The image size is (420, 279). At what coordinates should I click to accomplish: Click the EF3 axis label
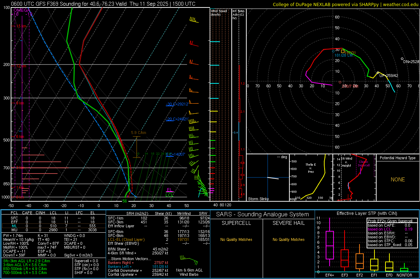[x=345, y=275]
